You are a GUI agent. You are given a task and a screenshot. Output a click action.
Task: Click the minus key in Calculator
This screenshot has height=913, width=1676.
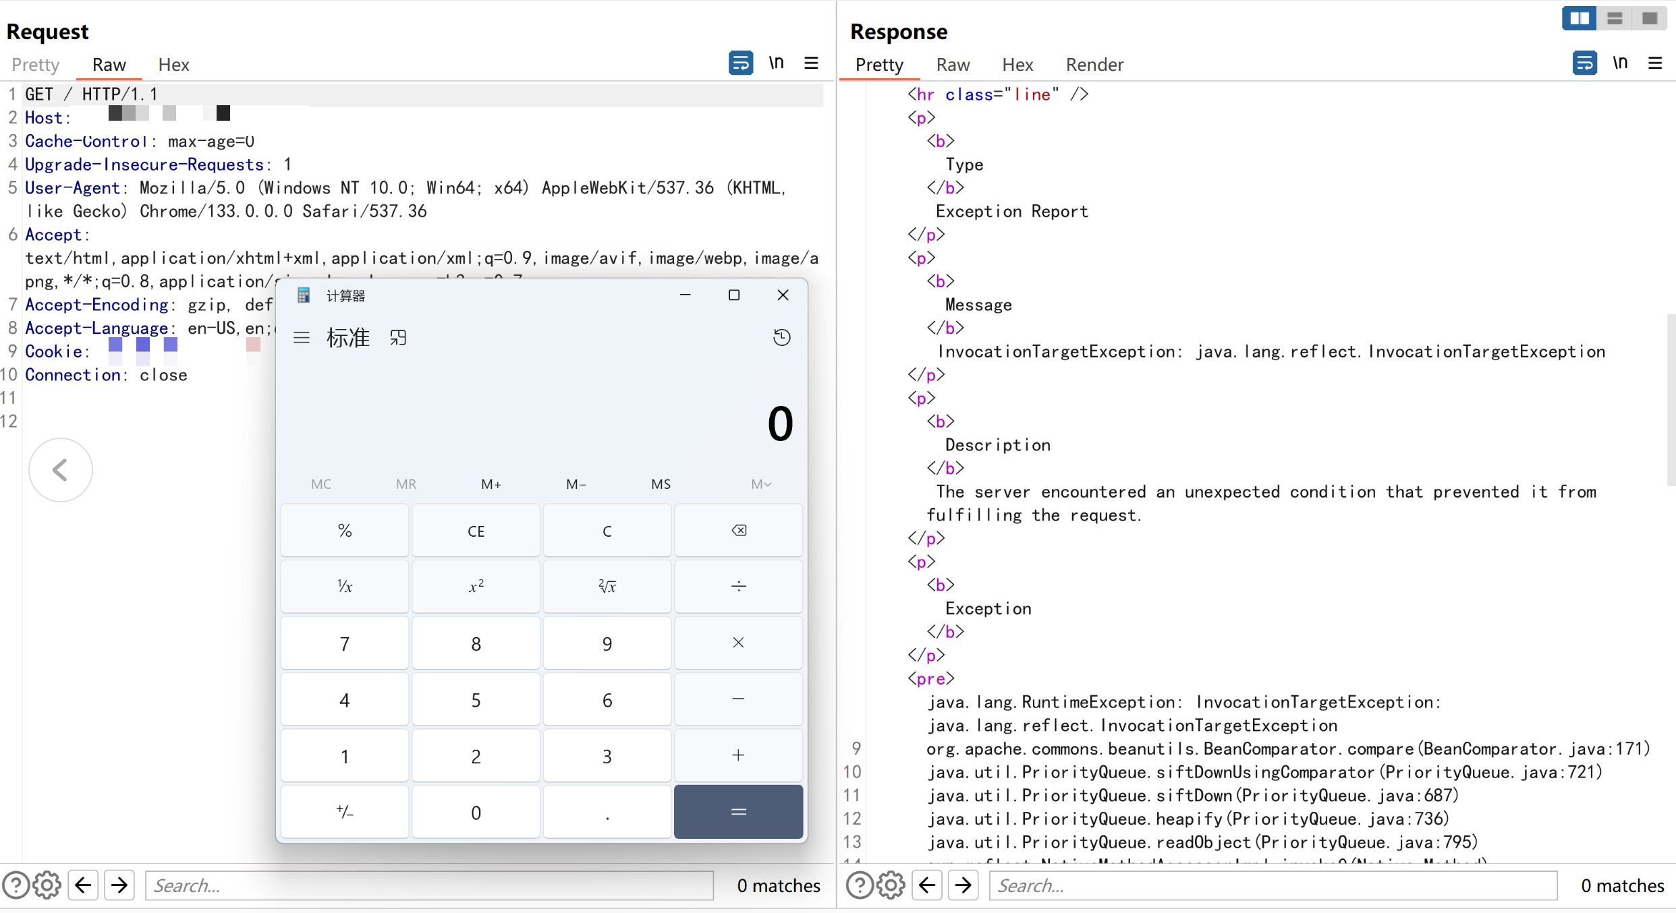coord(739,699)
